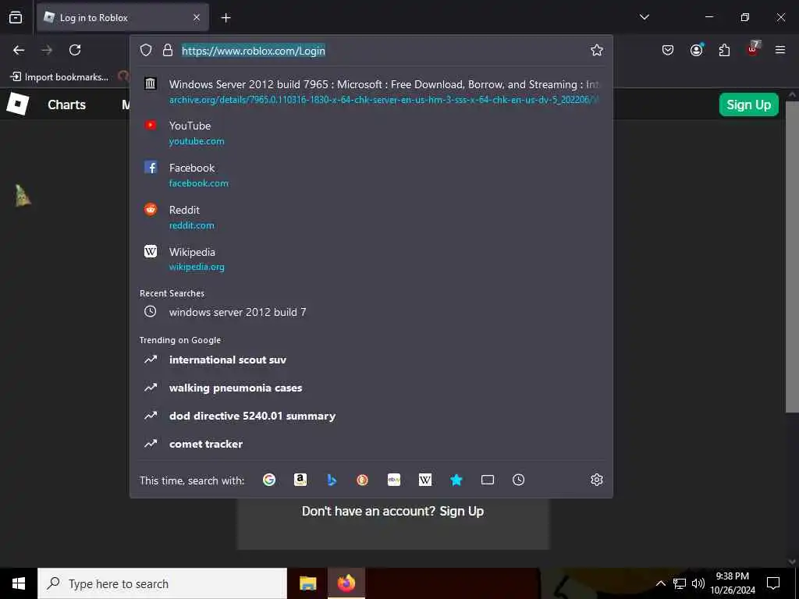Open the List all tabs dropdown arrow
799x599 pixels.
(644, 17)
